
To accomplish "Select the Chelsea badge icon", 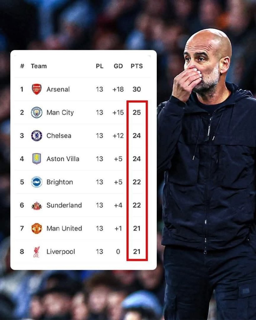I will [x=37, y=136].
